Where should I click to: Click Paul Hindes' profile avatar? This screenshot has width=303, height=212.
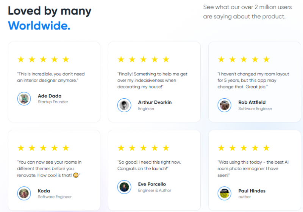224,193
